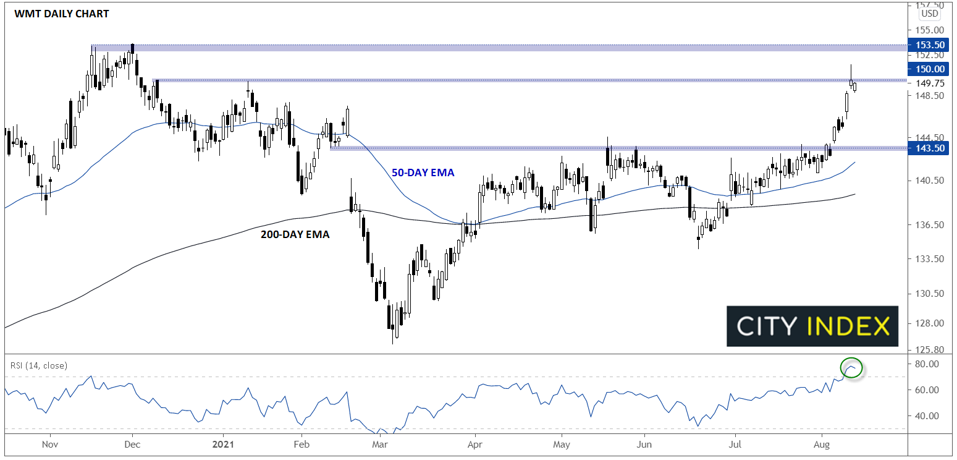The height and width of the screenshot is (460, 957).
Task: Click the 149.75 value on price axis
Action: tap(930, 83)
